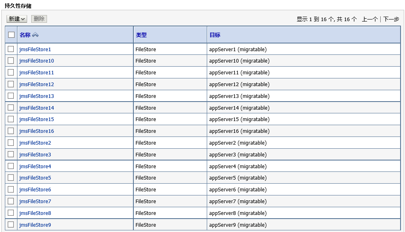Toggle the select-all checkbox in header
The height and width of the screenshot is (232, 405).
pyautogui.click(x=11, y=35)
